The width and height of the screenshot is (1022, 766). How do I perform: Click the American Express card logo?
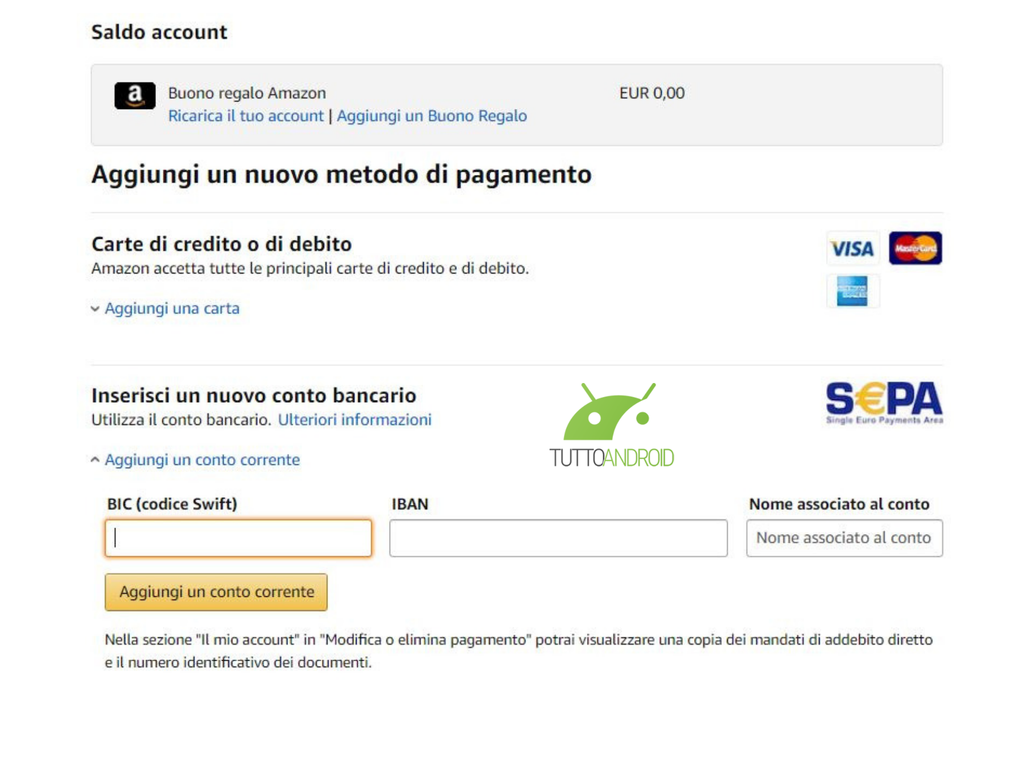pyautogui.click(x=852, y=291)
